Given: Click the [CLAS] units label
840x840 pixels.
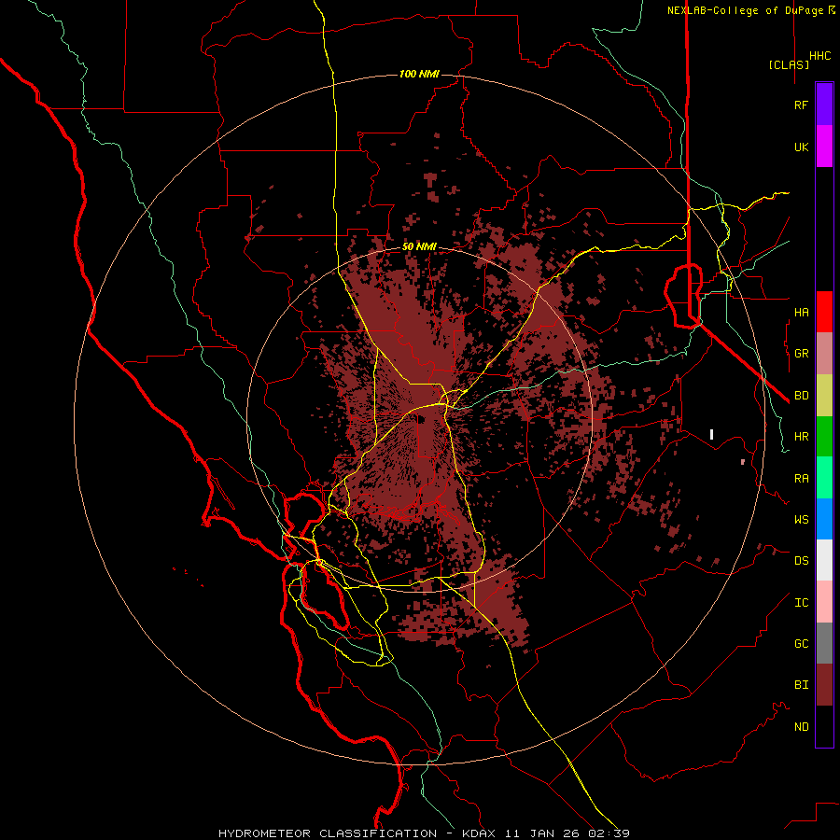Looking at the screenshot, I should coord(789,64).
